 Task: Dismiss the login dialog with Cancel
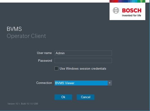[x=85, y=97]
